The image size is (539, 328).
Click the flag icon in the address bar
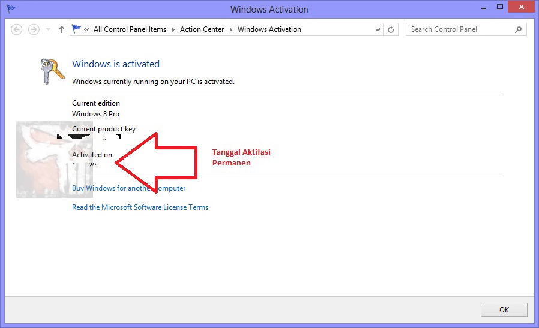pos(76,29)
